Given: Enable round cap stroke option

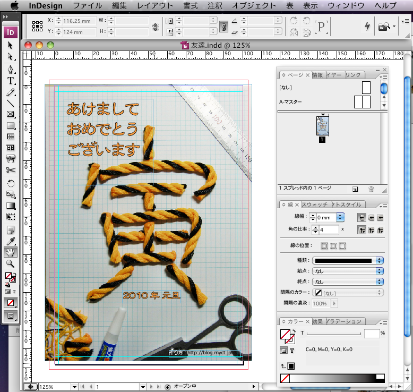Looking at the screenshot, I should click(x=370, y=217).
